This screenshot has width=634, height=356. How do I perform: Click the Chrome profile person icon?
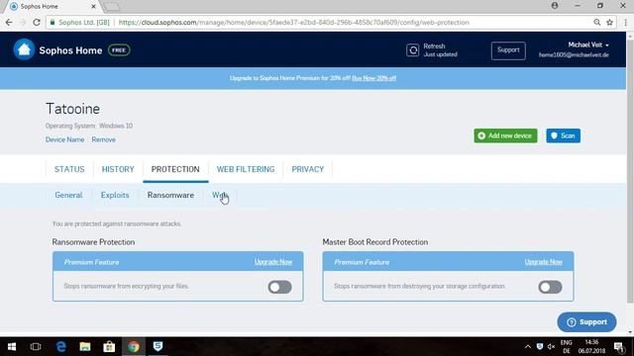point(555,6)
